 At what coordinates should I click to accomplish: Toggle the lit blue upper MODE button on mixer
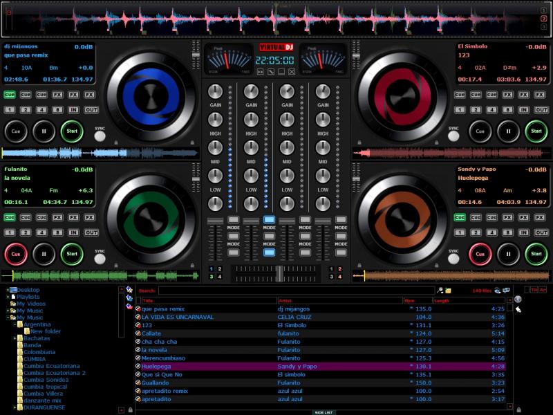[269, 219]
